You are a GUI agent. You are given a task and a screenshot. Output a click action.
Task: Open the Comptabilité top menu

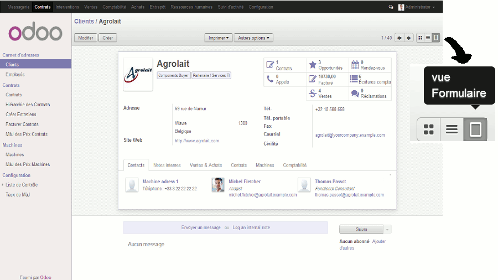coord(115,7)
